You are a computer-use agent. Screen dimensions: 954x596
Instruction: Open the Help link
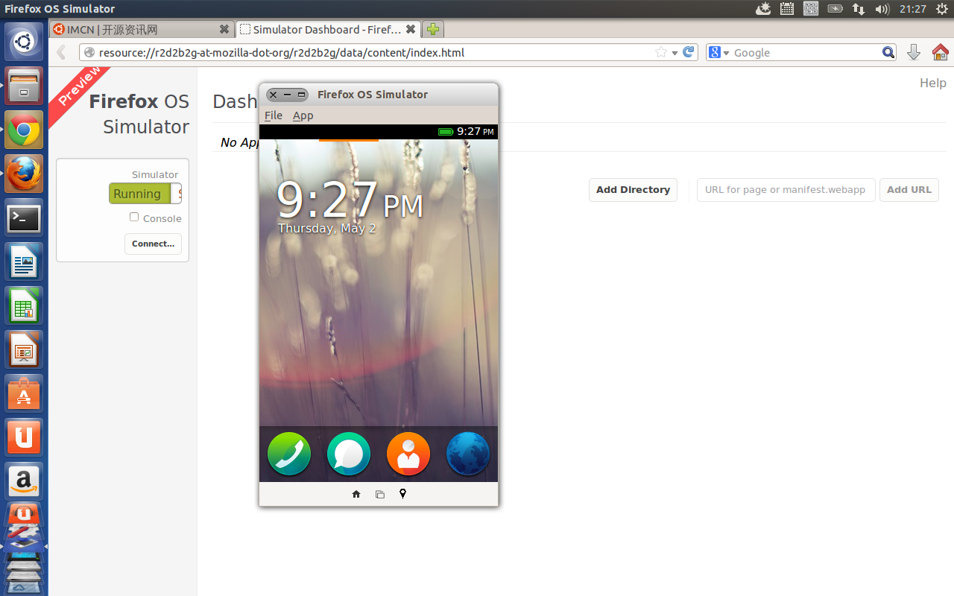pyautogui.click(x=932, y=83)
